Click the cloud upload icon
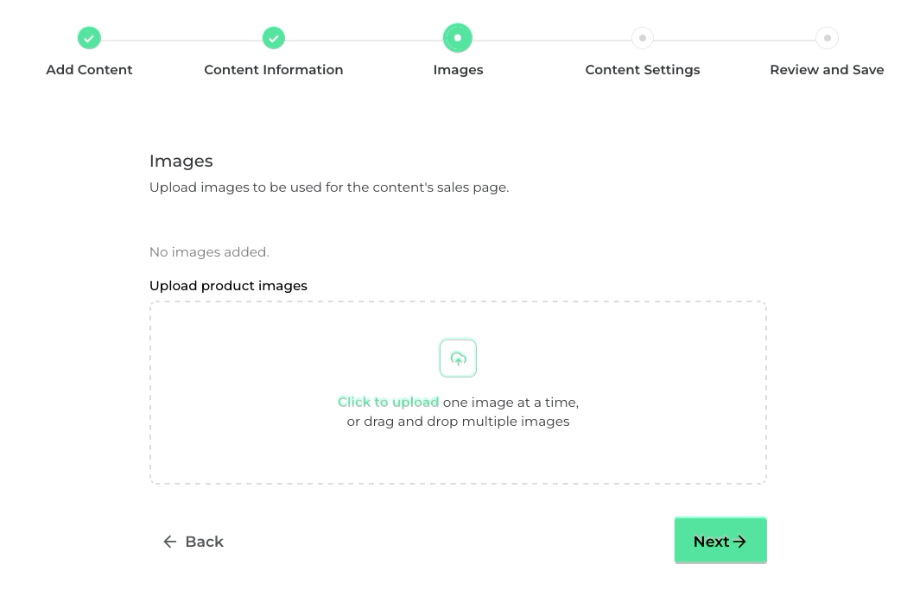 click(x=458, y=358)
